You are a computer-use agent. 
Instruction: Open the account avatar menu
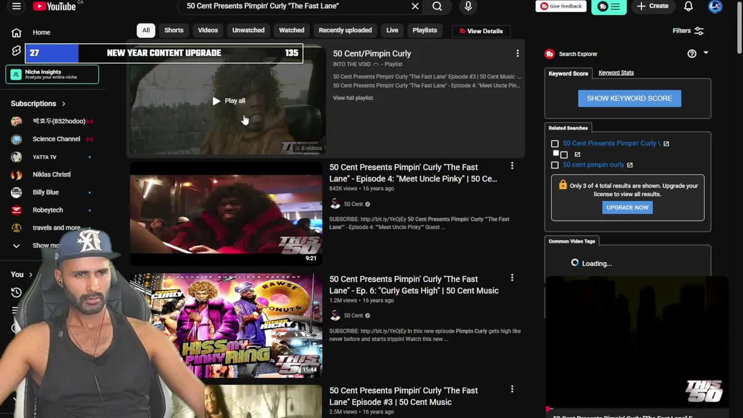click(715, 6)
